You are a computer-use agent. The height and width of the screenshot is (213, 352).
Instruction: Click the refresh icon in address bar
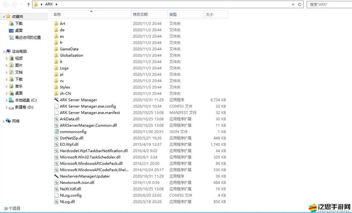coord(299,4)
